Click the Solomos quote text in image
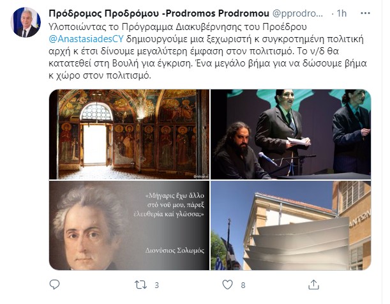 point(169,205)
